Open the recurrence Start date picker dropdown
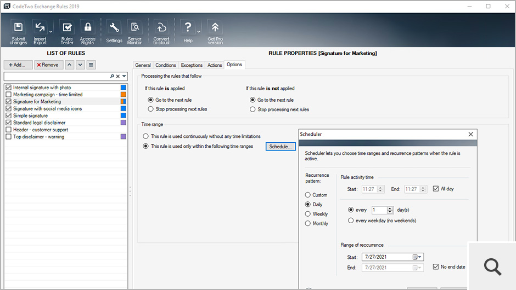 click(x=417, y=257)
